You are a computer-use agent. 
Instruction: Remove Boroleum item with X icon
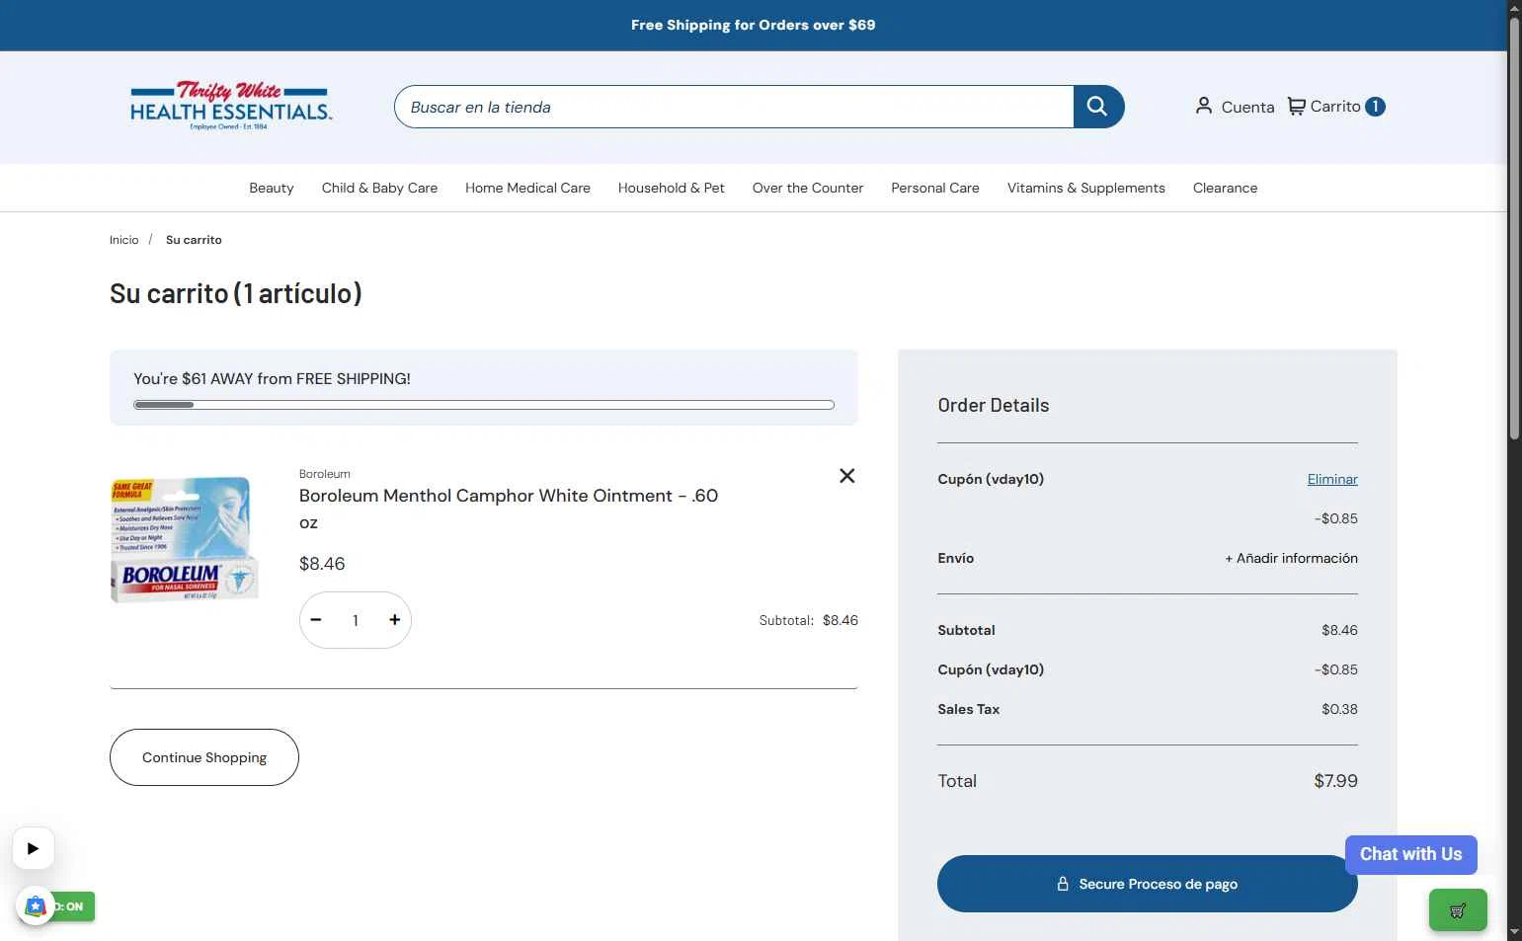coord(847,476)
